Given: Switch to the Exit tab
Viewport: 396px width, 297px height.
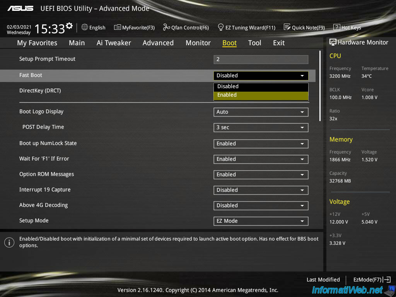Looking at the screenshot, I should (279, 43).
